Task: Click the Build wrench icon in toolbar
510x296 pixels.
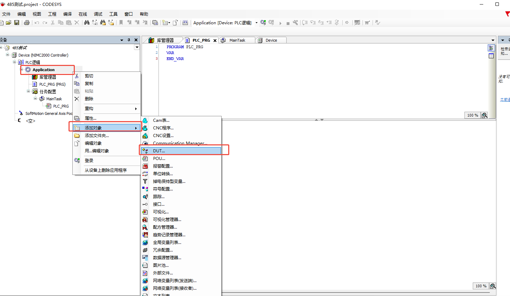Action: [x=295, y=23]
